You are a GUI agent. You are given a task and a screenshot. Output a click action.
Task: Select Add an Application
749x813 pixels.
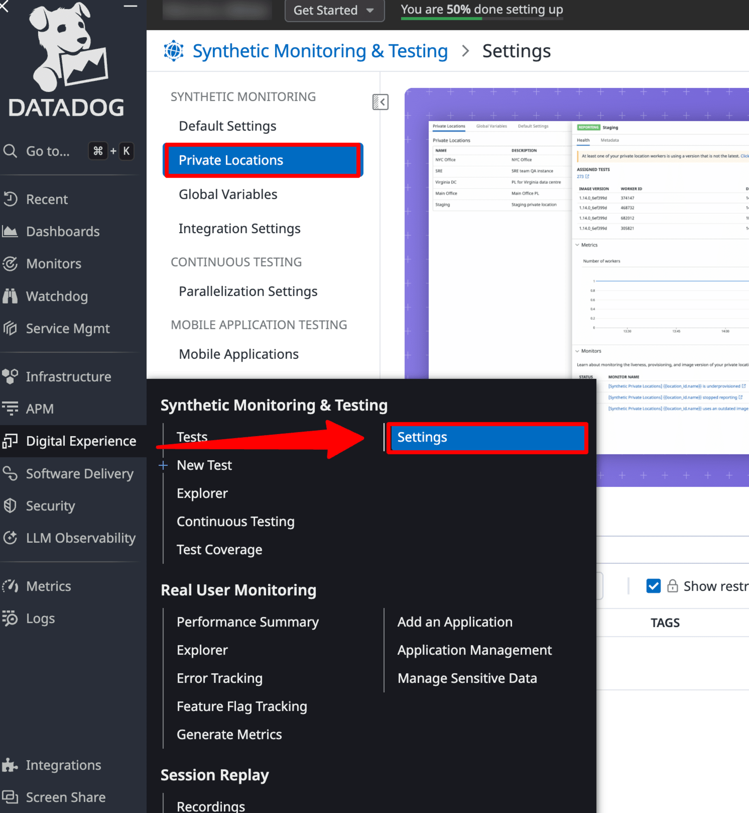(x=455, y=622)
